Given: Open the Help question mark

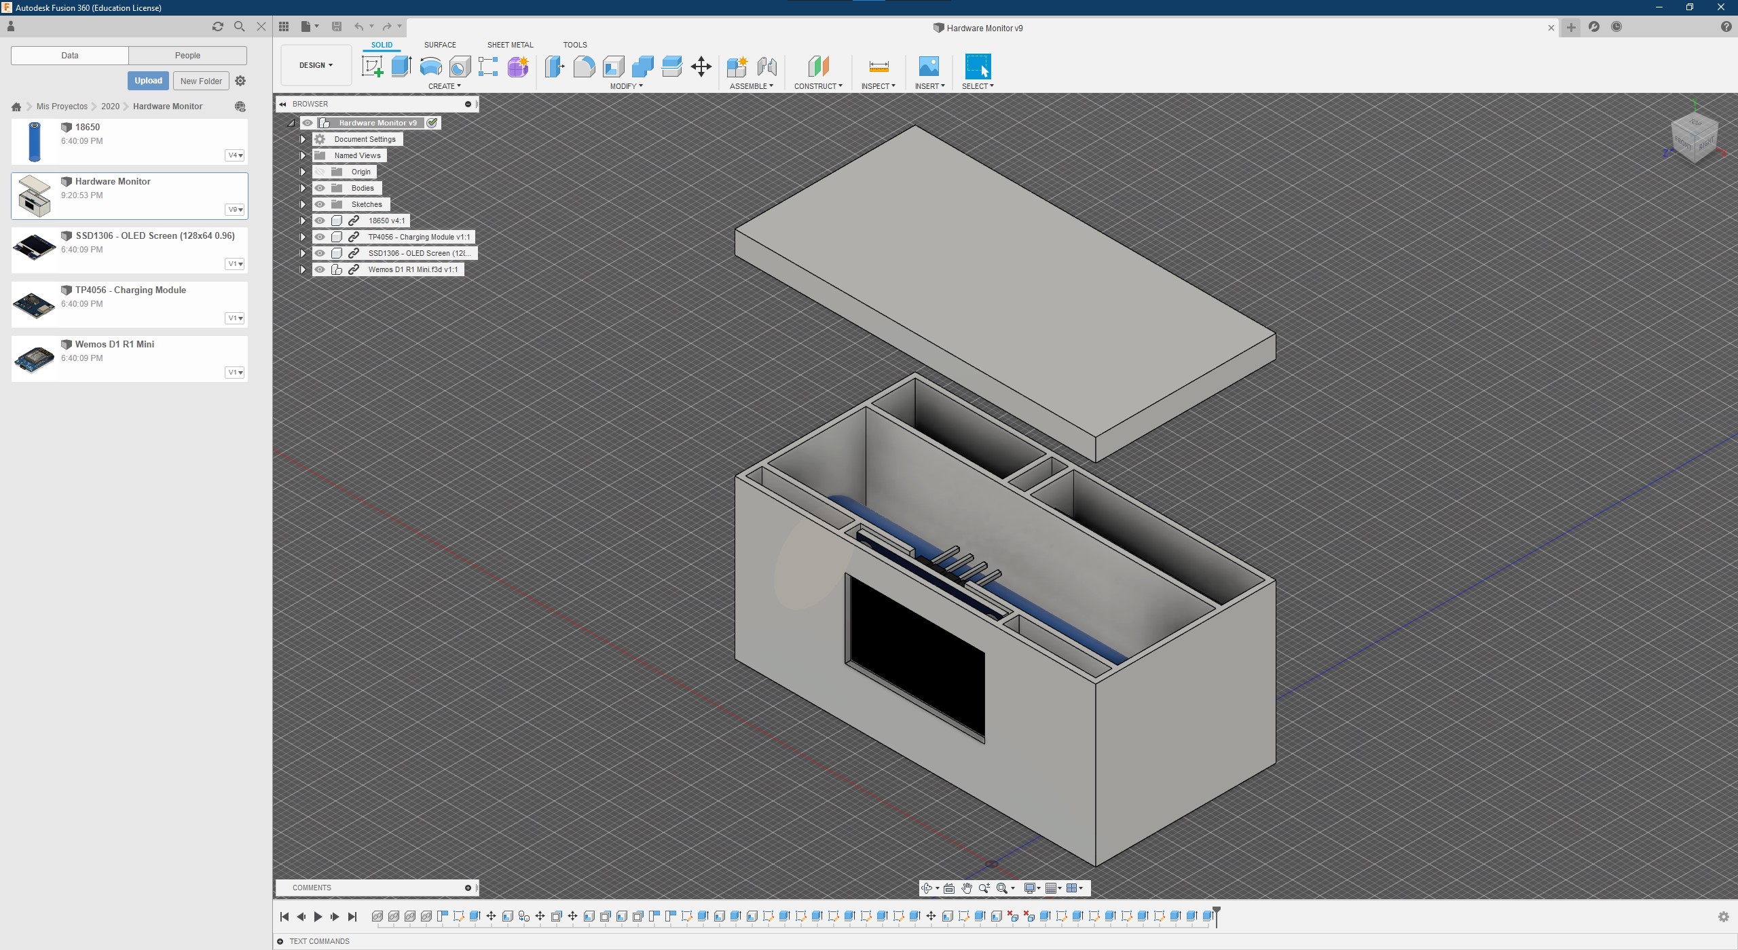Looking at the screenshot, I should click(x=1726, y=26).
